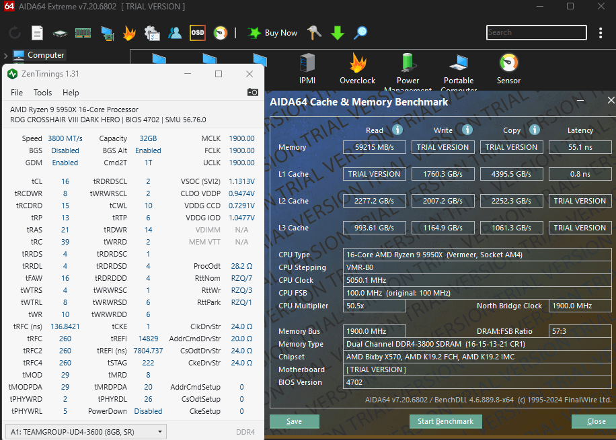This screenshot has width=616, height=440.
Task: Open the Portable Computer category icon
Action: click(459, 73)
